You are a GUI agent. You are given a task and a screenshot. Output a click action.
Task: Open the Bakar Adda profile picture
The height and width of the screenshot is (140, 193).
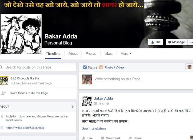tap(21, 34)
